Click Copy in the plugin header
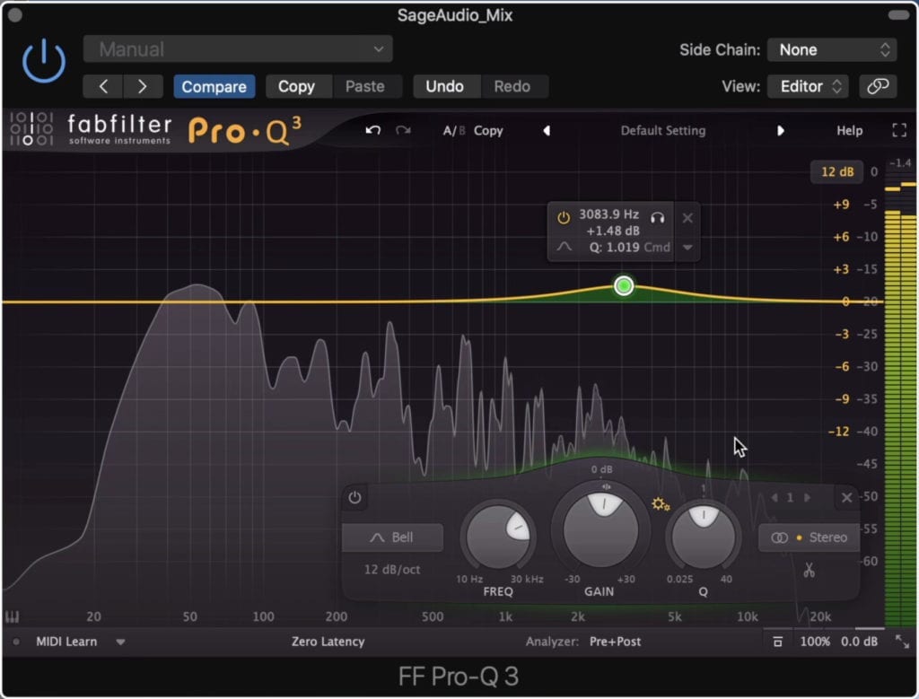 (296, 87)
